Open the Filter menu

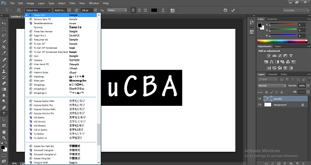tap(72, 3)
